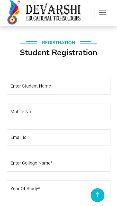The height and width of the screenshot is (206, 117).
Task: Click teal decorative lines right of REGISTRATION
Action: [x=88, y=42]
